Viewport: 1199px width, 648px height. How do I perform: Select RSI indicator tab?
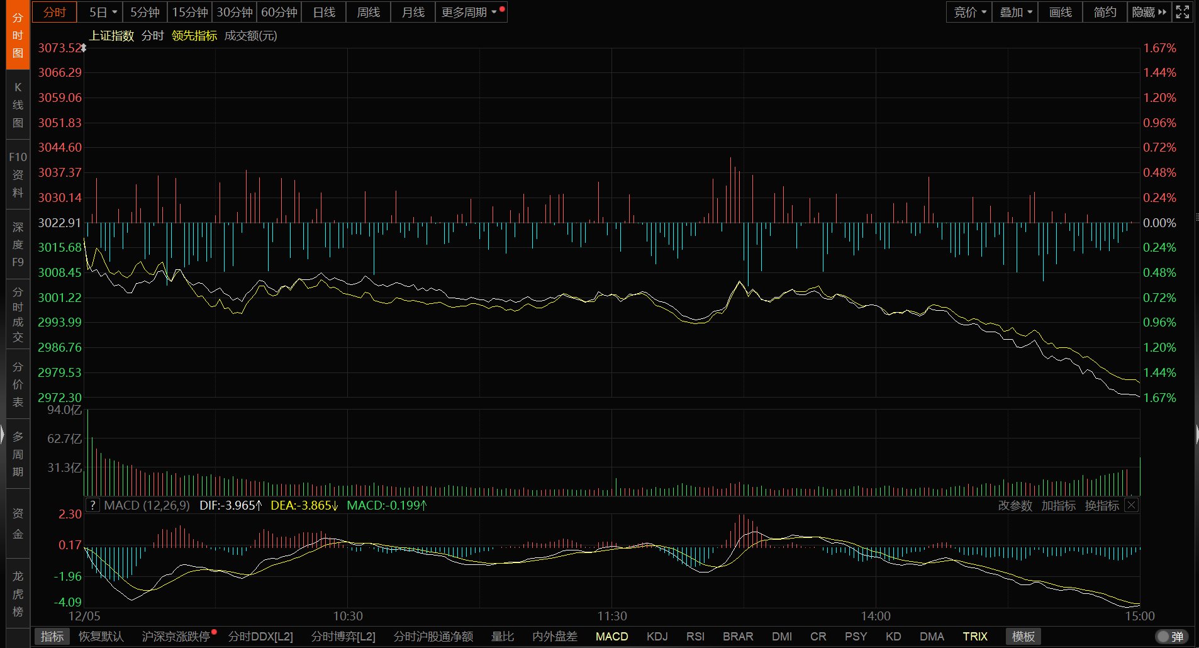pyautogui.click(x=695, y=637)
